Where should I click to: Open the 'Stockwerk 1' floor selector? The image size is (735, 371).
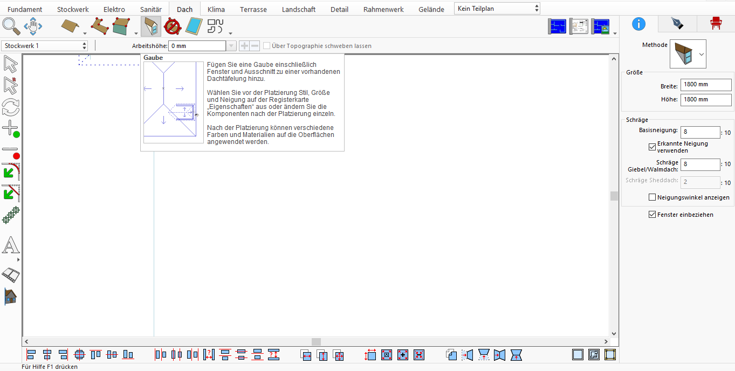(x=45, y=46)
